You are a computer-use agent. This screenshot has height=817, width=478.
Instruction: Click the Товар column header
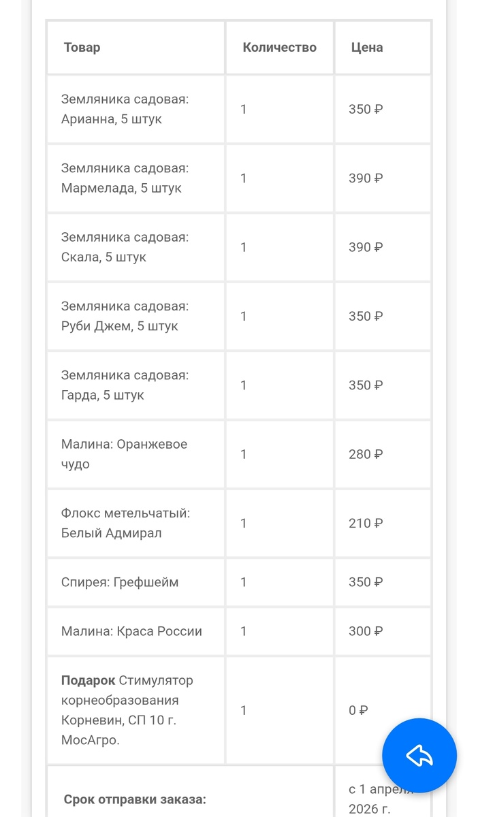tap(82, 48)
